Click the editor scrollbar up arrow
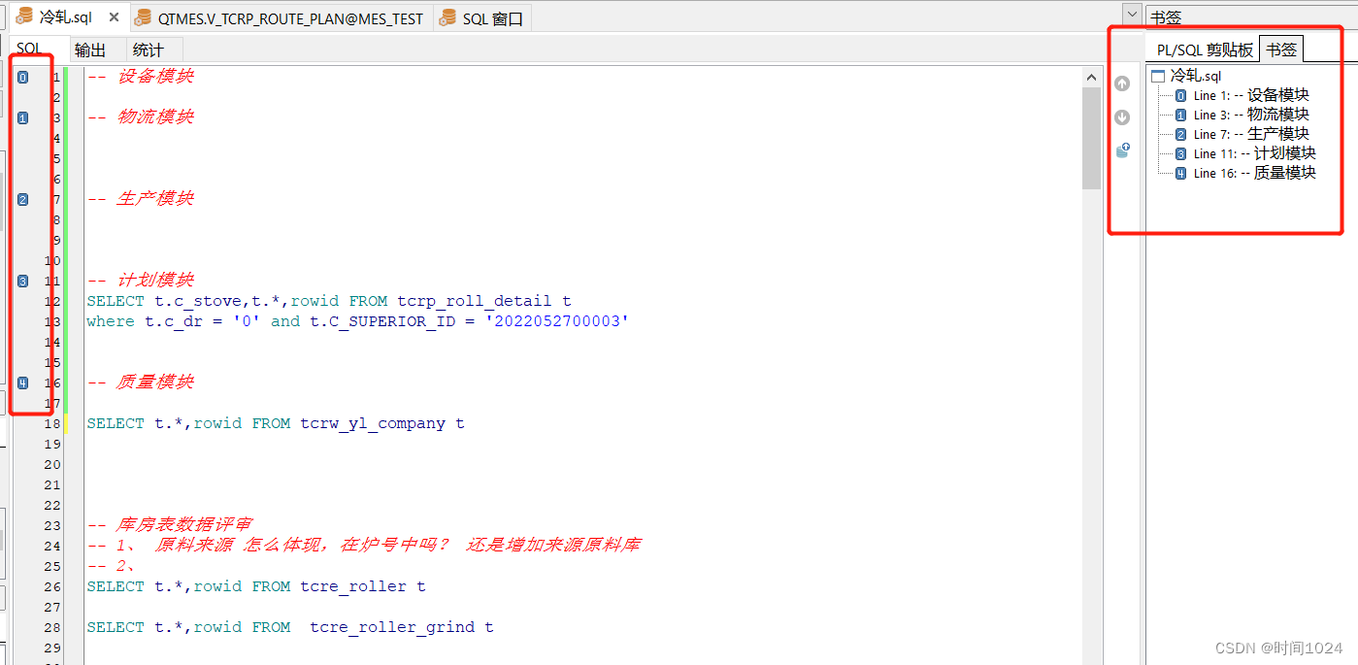 point(1091,76)
